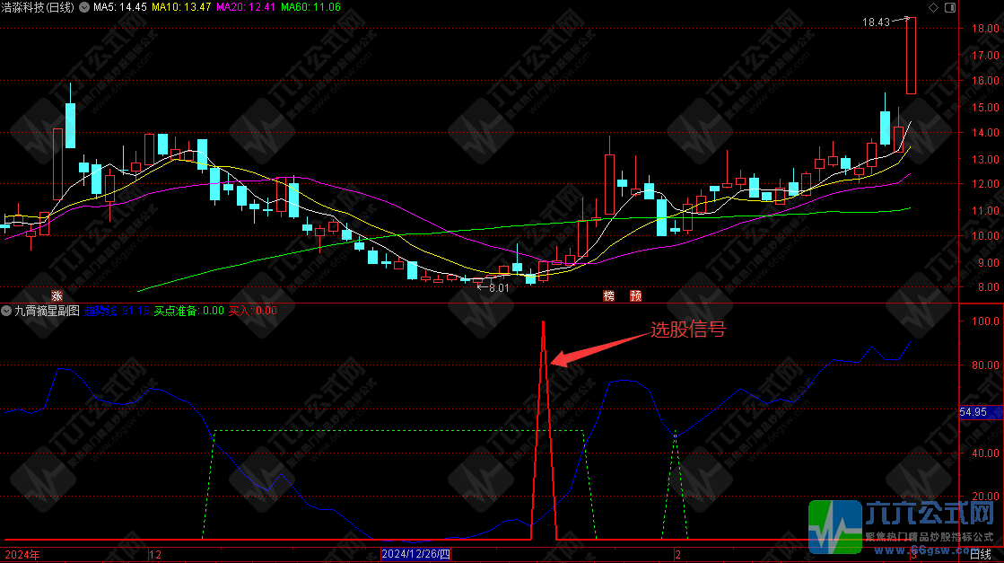This screenshot has width=1004, height=563.
Task: Click the 涨 marker icon below candles
Action: [x=57, y=295]
